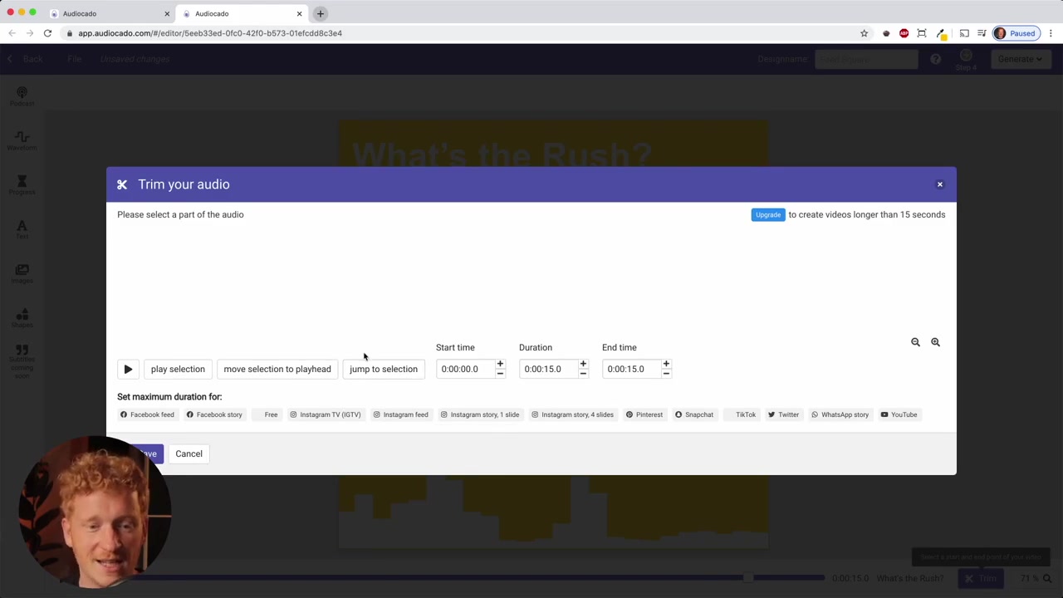
Task: Zoom in the waveform view
Action: tap(935, 342)
